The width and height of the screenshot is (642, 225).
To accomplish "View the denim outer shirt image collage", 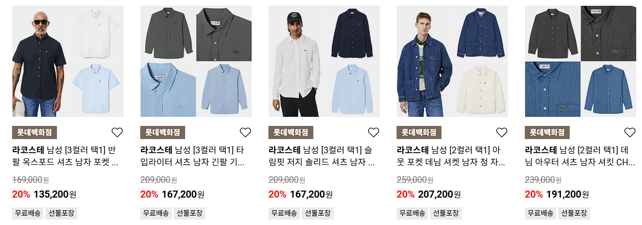I will click(x=581, y=61).
